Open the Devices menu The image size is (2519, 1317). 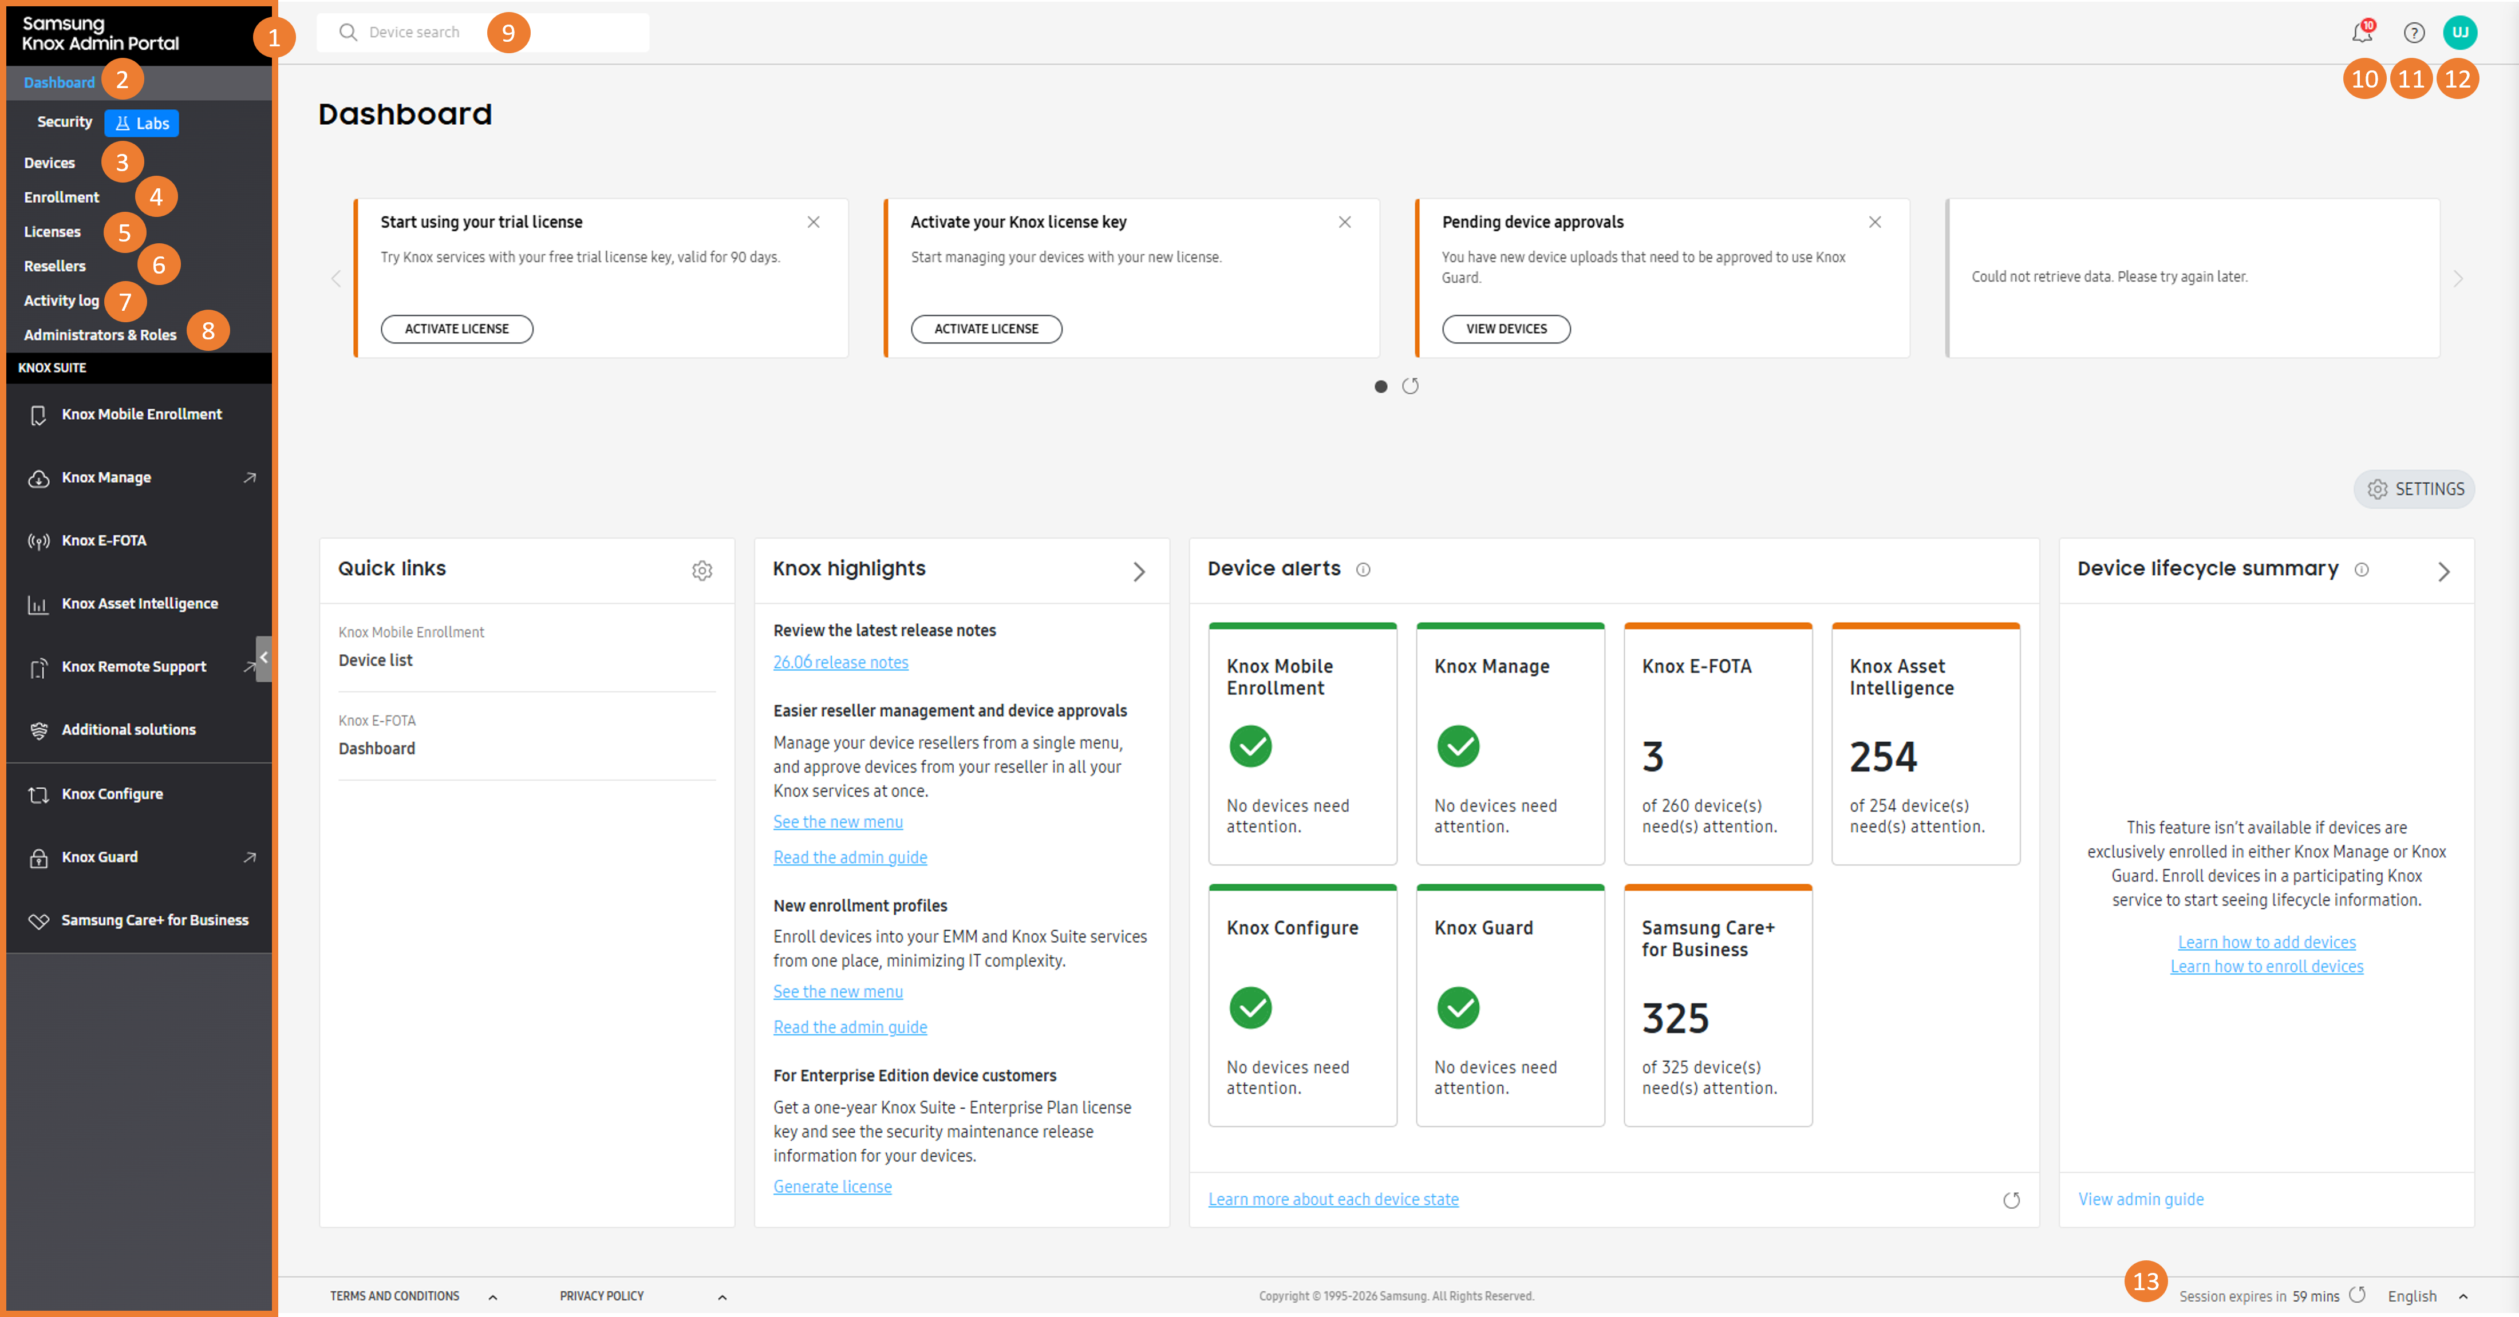coord(49,163)
